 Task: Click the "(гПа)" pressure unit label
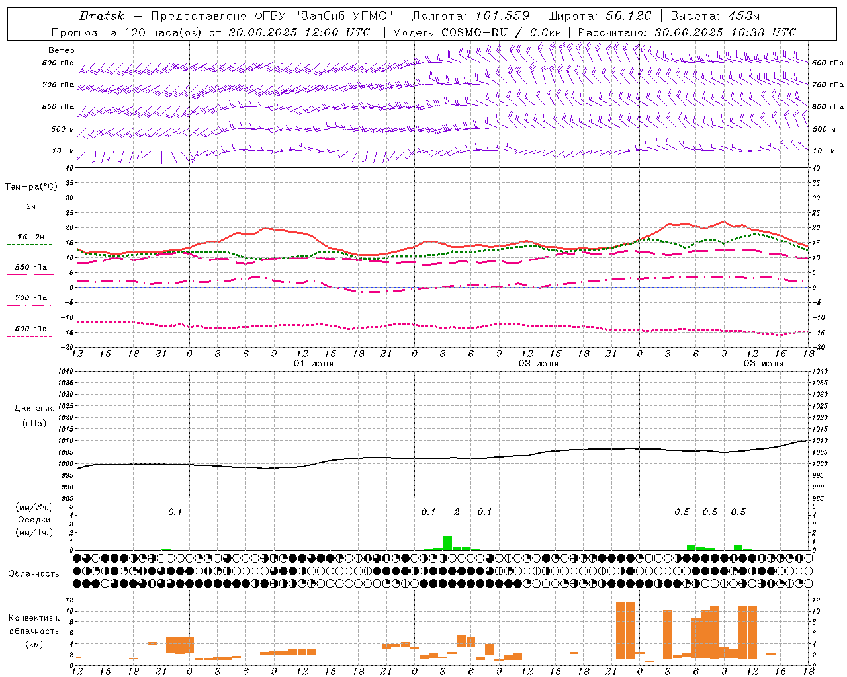pos(34,423)
